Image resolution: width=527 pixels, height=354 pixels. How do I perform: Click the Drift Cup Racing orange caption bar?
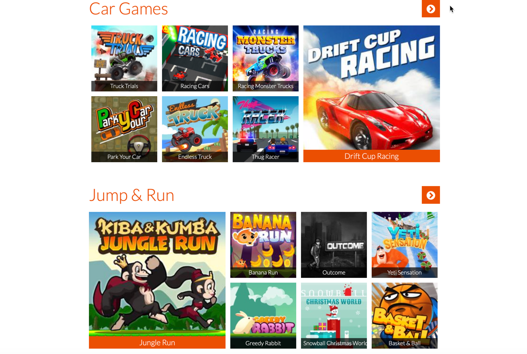tap(371, 156)
